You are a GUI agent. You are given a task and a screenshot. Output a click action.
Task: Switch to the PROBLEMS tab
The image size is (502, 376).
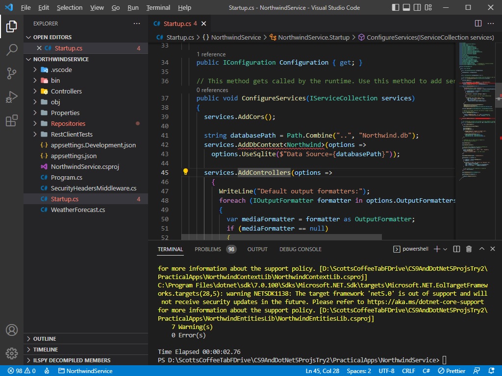point(208,249)
